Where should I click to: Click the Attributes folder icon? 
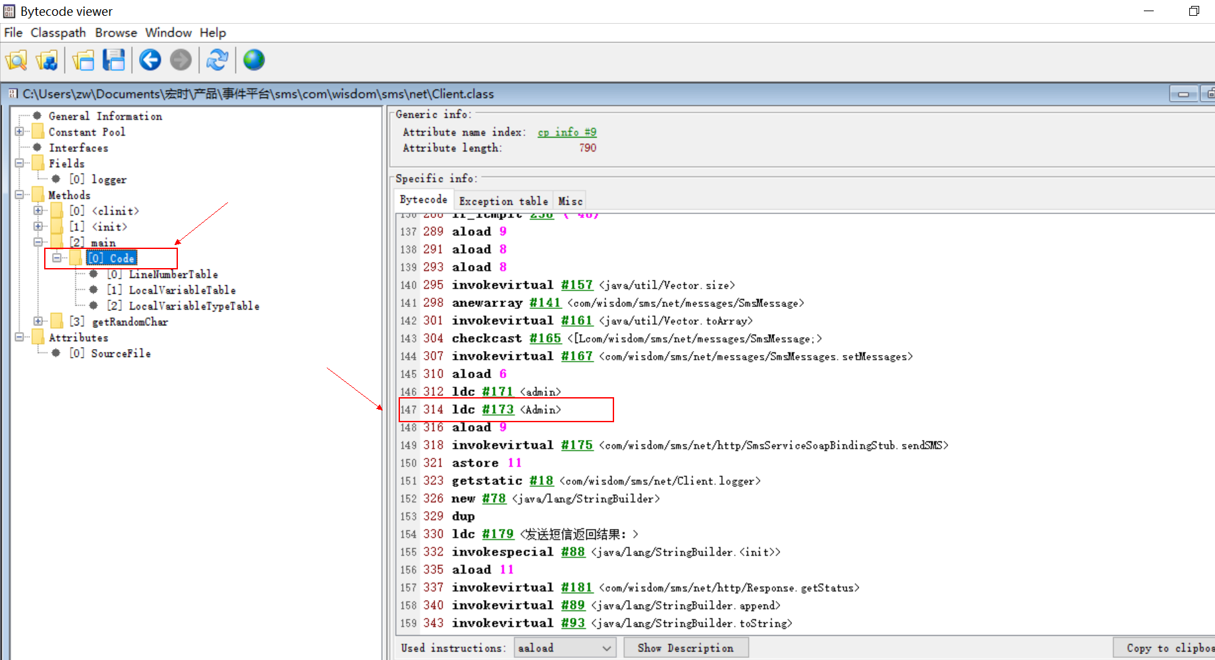click(x=38, y=337)
